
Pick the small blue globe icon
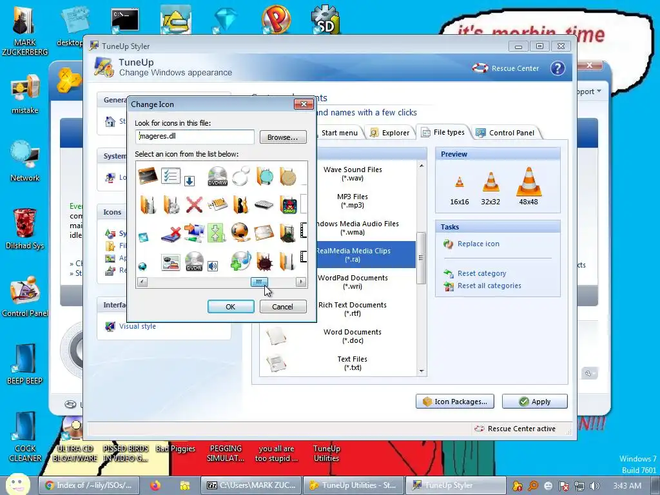point(142,266)
